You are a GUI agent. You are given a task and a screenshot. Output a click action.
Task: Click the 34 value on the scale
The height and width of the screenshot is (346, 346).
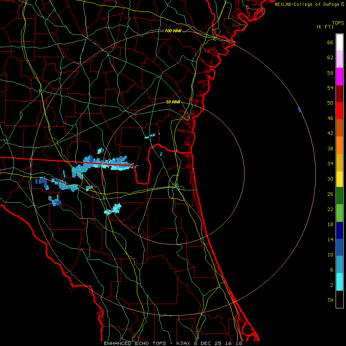click(x=330, y=164)
